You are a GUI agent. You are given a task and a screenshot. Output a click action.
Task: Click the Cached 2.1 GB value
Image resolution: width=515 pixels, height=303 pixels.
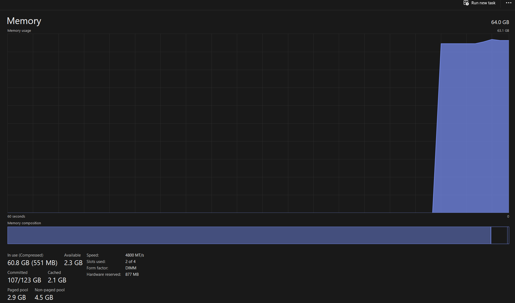(57, 280)
